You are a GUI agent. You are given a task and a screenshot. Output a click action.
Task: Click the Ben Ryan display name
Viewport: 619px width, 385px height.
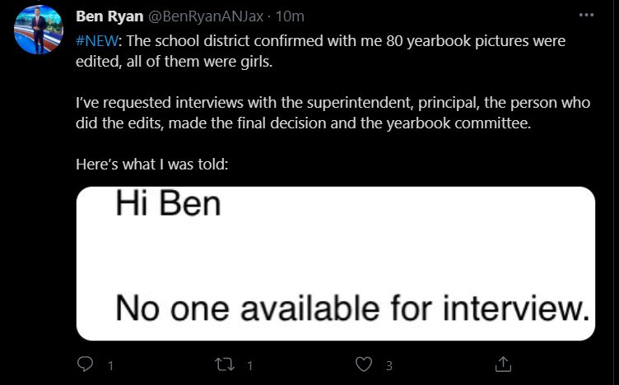point(109,16)
